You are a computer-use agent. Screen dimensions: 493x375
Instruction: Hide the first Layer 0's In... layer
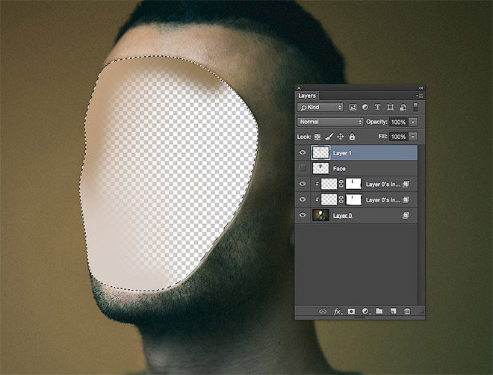pyautogui.click(x=303, y=184)
